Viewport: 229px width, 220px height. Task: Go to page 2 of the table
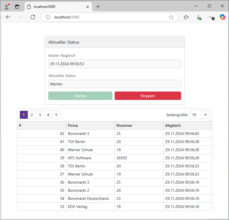pos(32,115)
